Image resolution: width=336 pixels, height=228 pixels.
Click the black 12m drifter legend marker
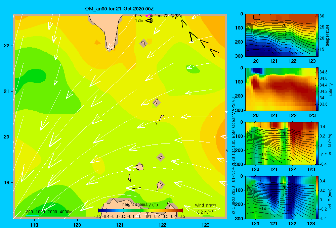149,20
